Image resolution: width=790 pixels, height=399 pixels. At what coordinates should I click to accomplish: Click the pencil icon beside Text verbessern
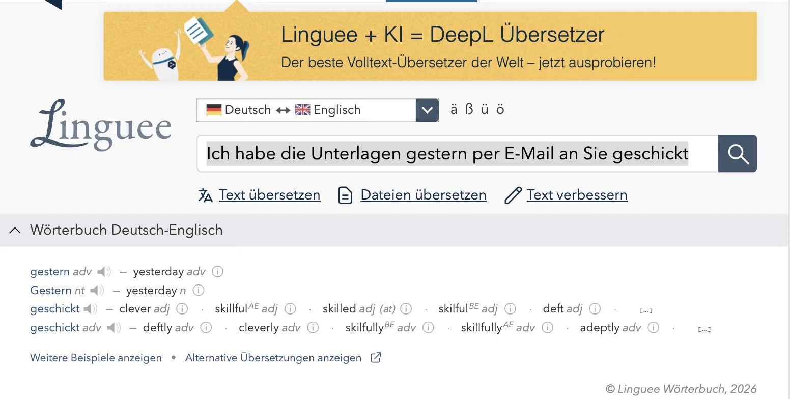[x=513, y=195]
